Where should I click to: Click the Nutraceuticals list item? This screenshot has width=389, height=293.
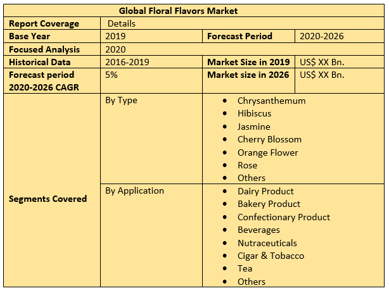click(x=267, y=243)
